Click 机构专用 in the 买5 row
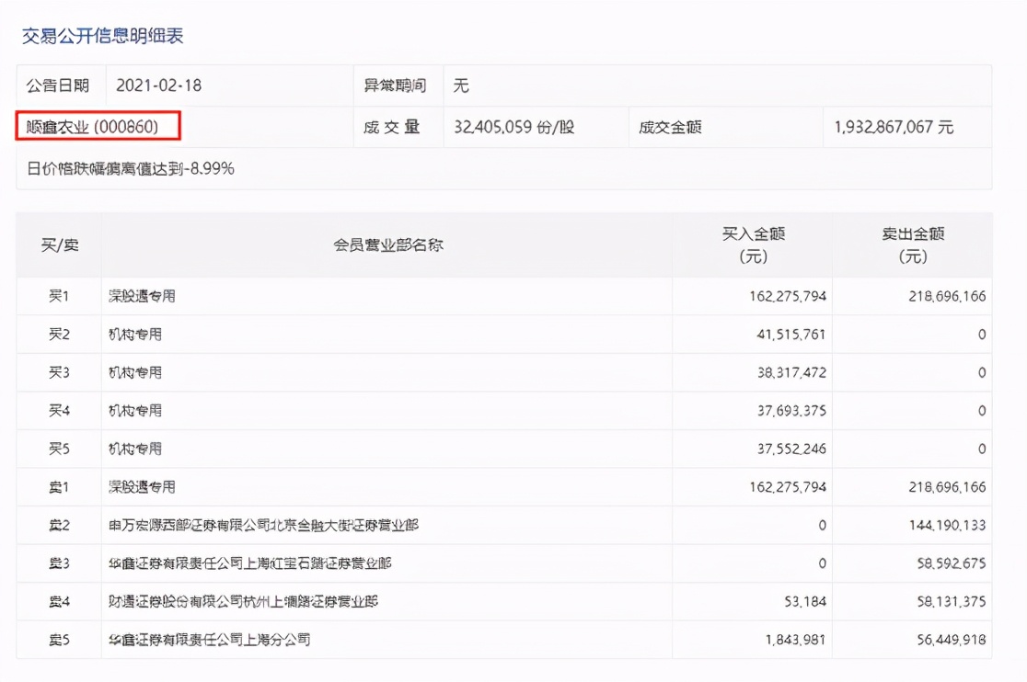The height and width of the screenshot is (682, 1027). pos(135,449)
